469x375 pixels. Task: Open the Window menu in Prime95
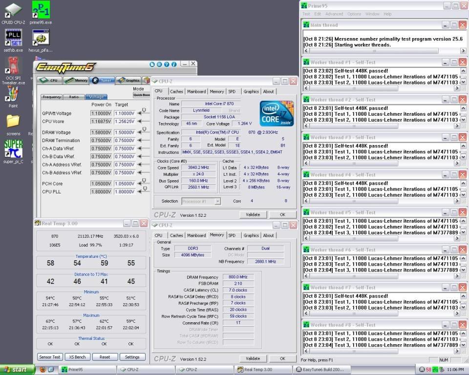coord(372,14)
